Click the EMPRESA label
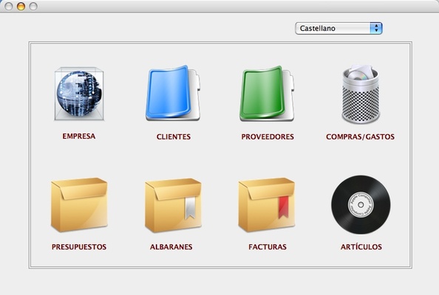 coord(79,136)
